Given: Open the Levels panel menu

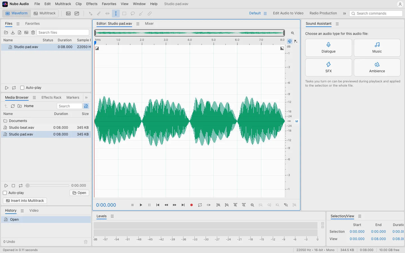Looking at the screenshot, I should click(x=112, y=216).
